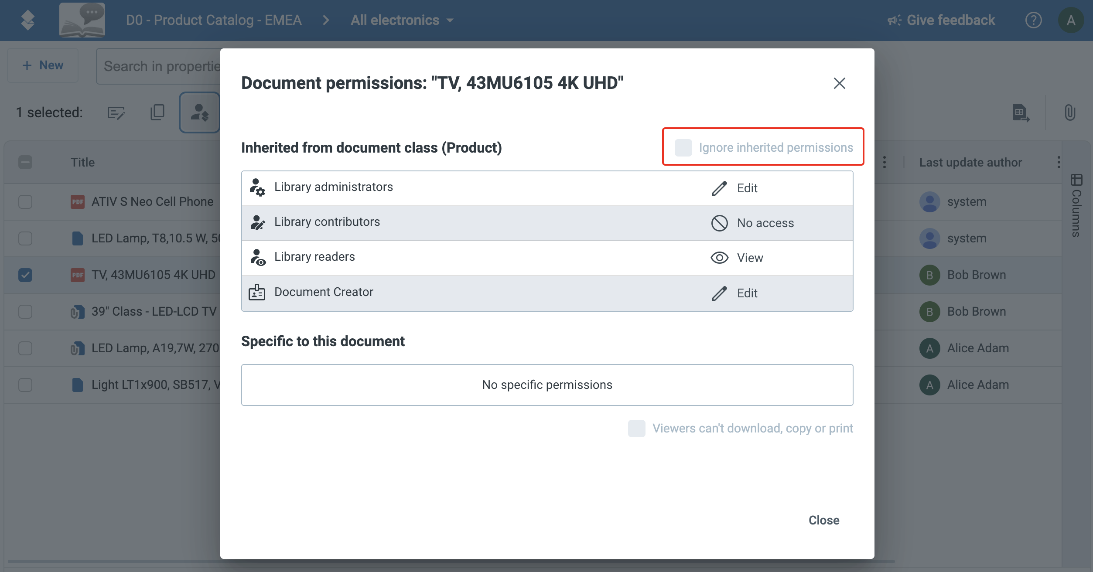Click Library readers group icon

pyautogui.click(x=257, y=257)
